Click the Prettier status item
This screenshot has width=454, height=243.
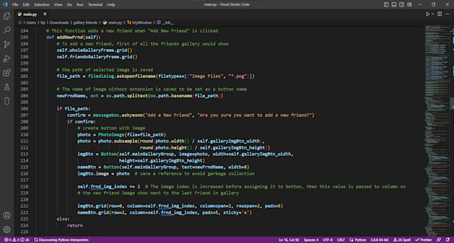[423, 240]
